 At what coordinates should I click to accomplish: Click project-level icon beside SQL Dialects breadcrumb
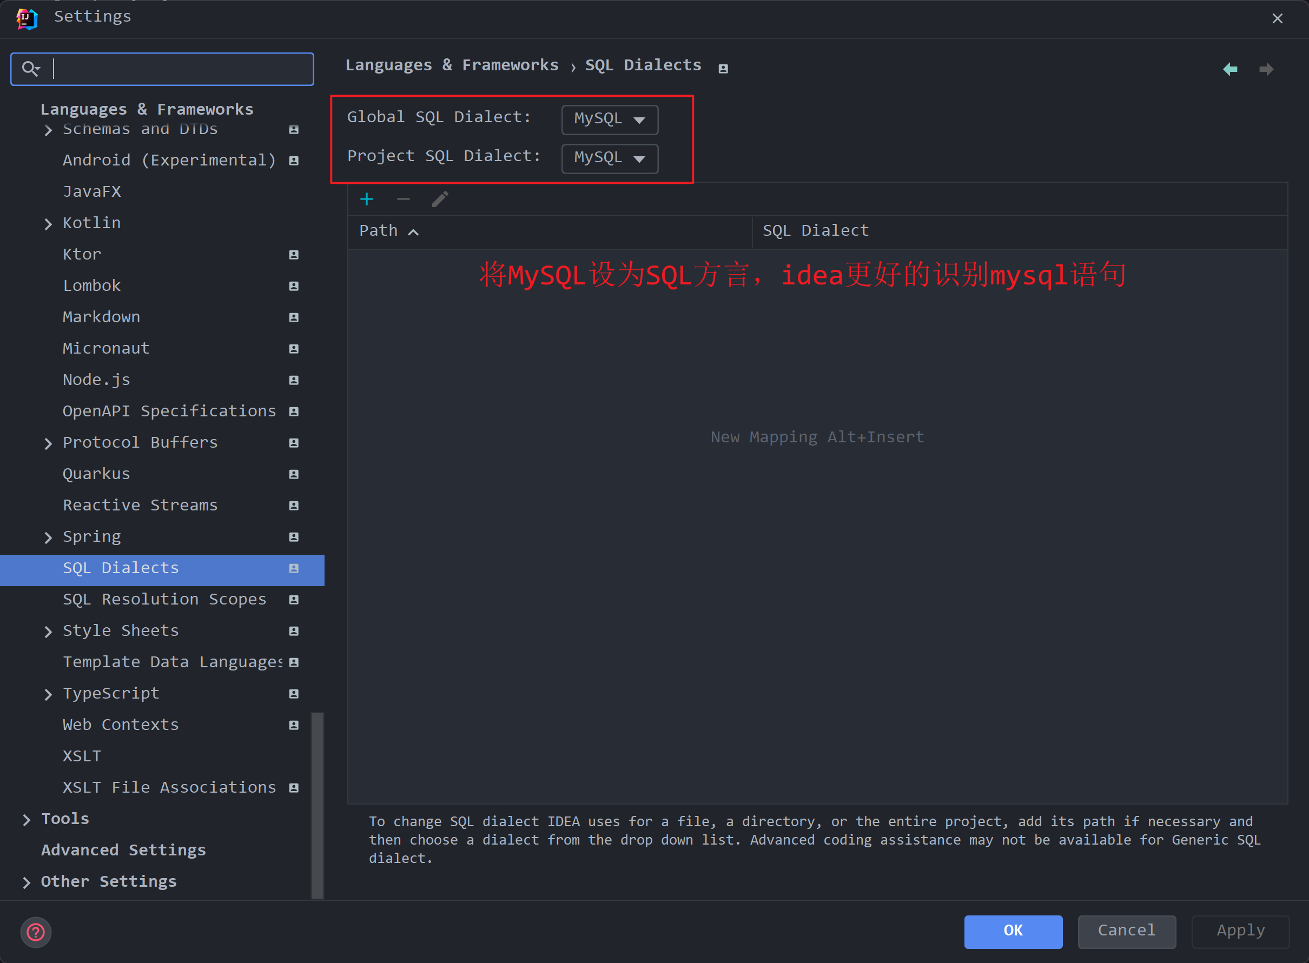723,69
